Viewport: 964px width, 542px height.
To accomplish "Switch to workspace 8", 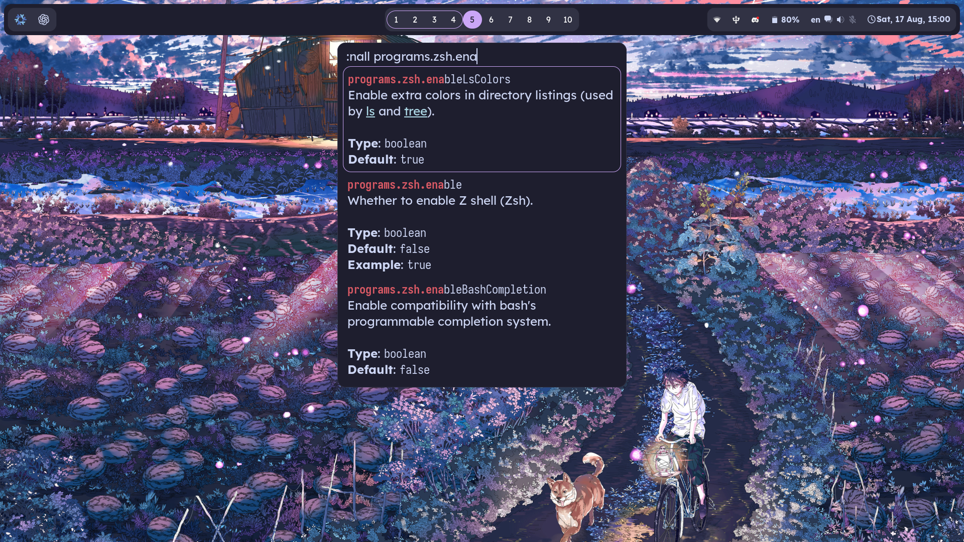I will click(x=529, y=20).
